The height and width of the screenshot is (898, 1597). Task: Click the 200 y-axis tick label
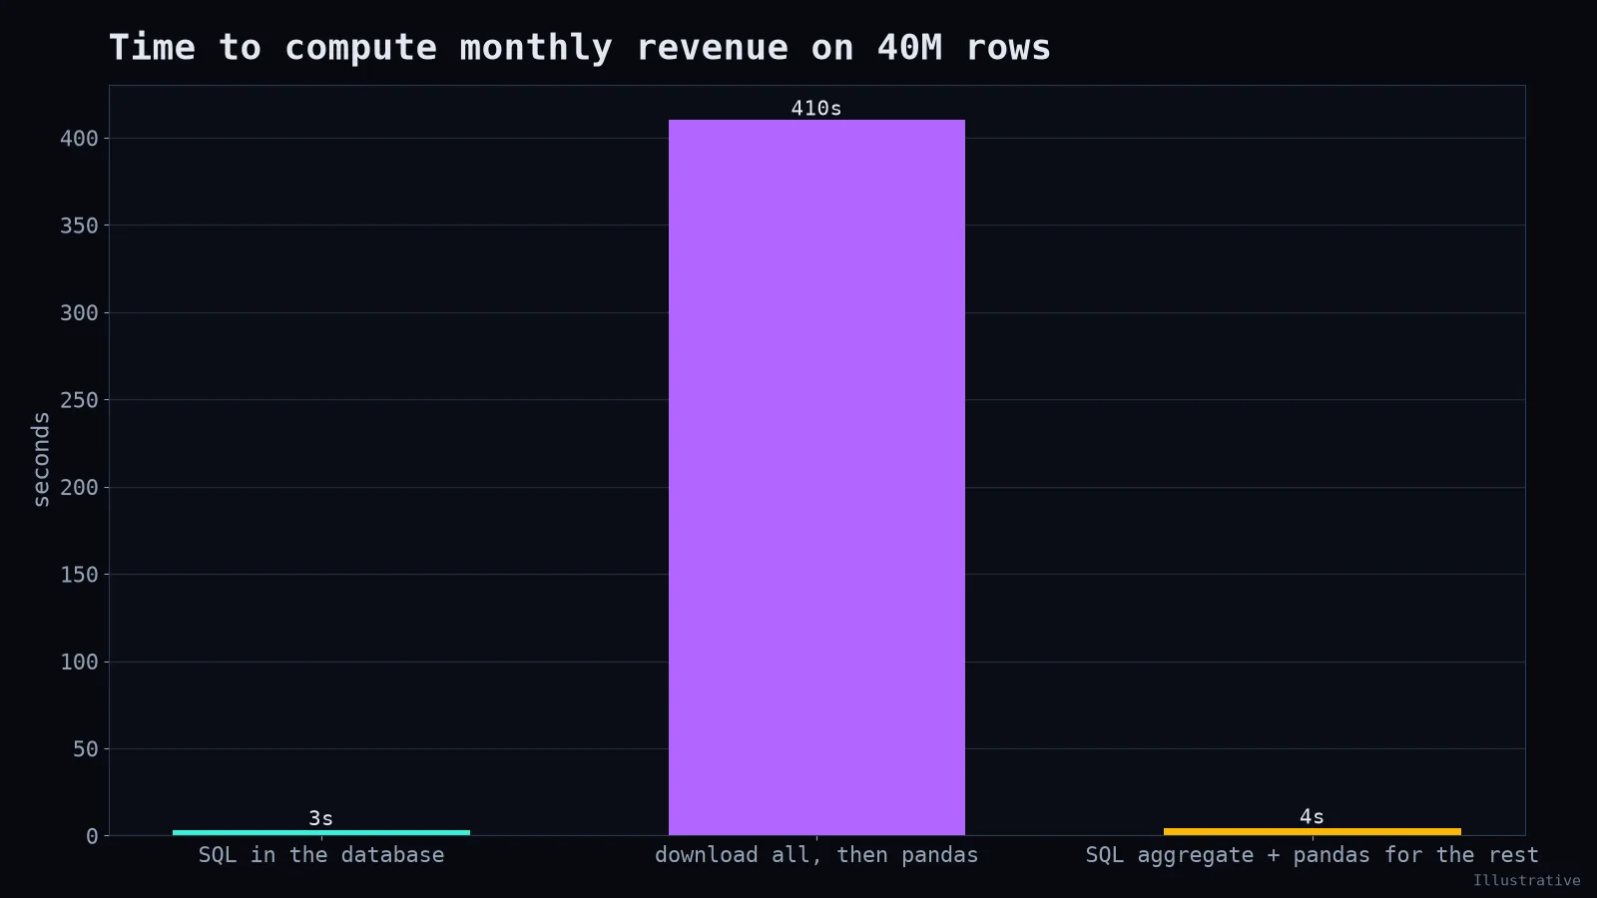point(79,488)
